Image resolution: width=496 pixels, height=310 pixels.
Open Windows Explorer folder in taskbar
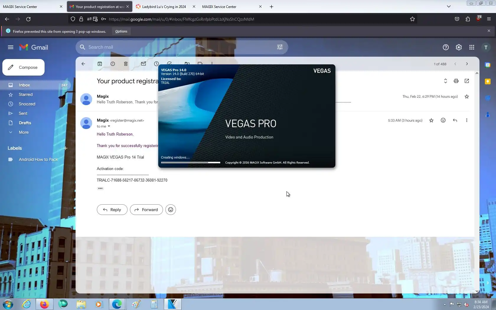pyautogui.click(x=81, y=304)
